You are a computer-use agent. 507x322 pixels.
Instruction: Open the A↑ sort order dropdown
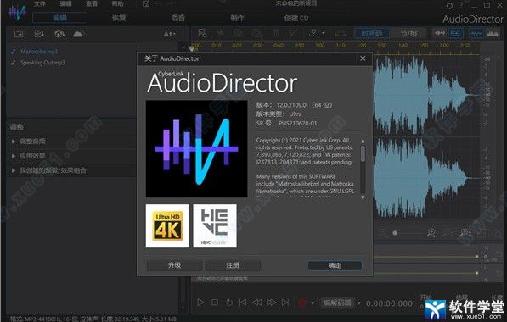170,34
